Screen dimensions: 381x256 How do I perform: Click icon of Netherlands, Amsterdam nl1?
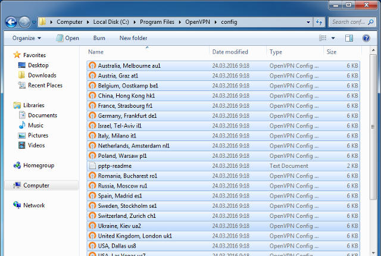[x=92, y=145]
